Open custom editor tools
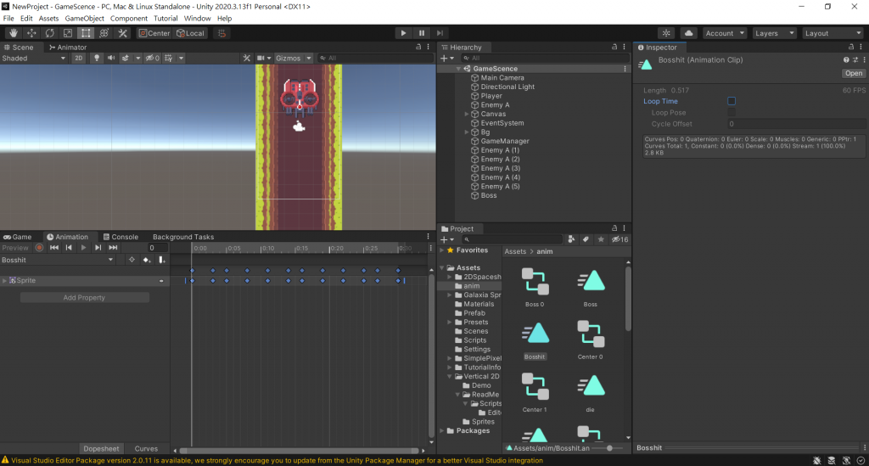The image size is (869, 466). (x=122, y=33)
